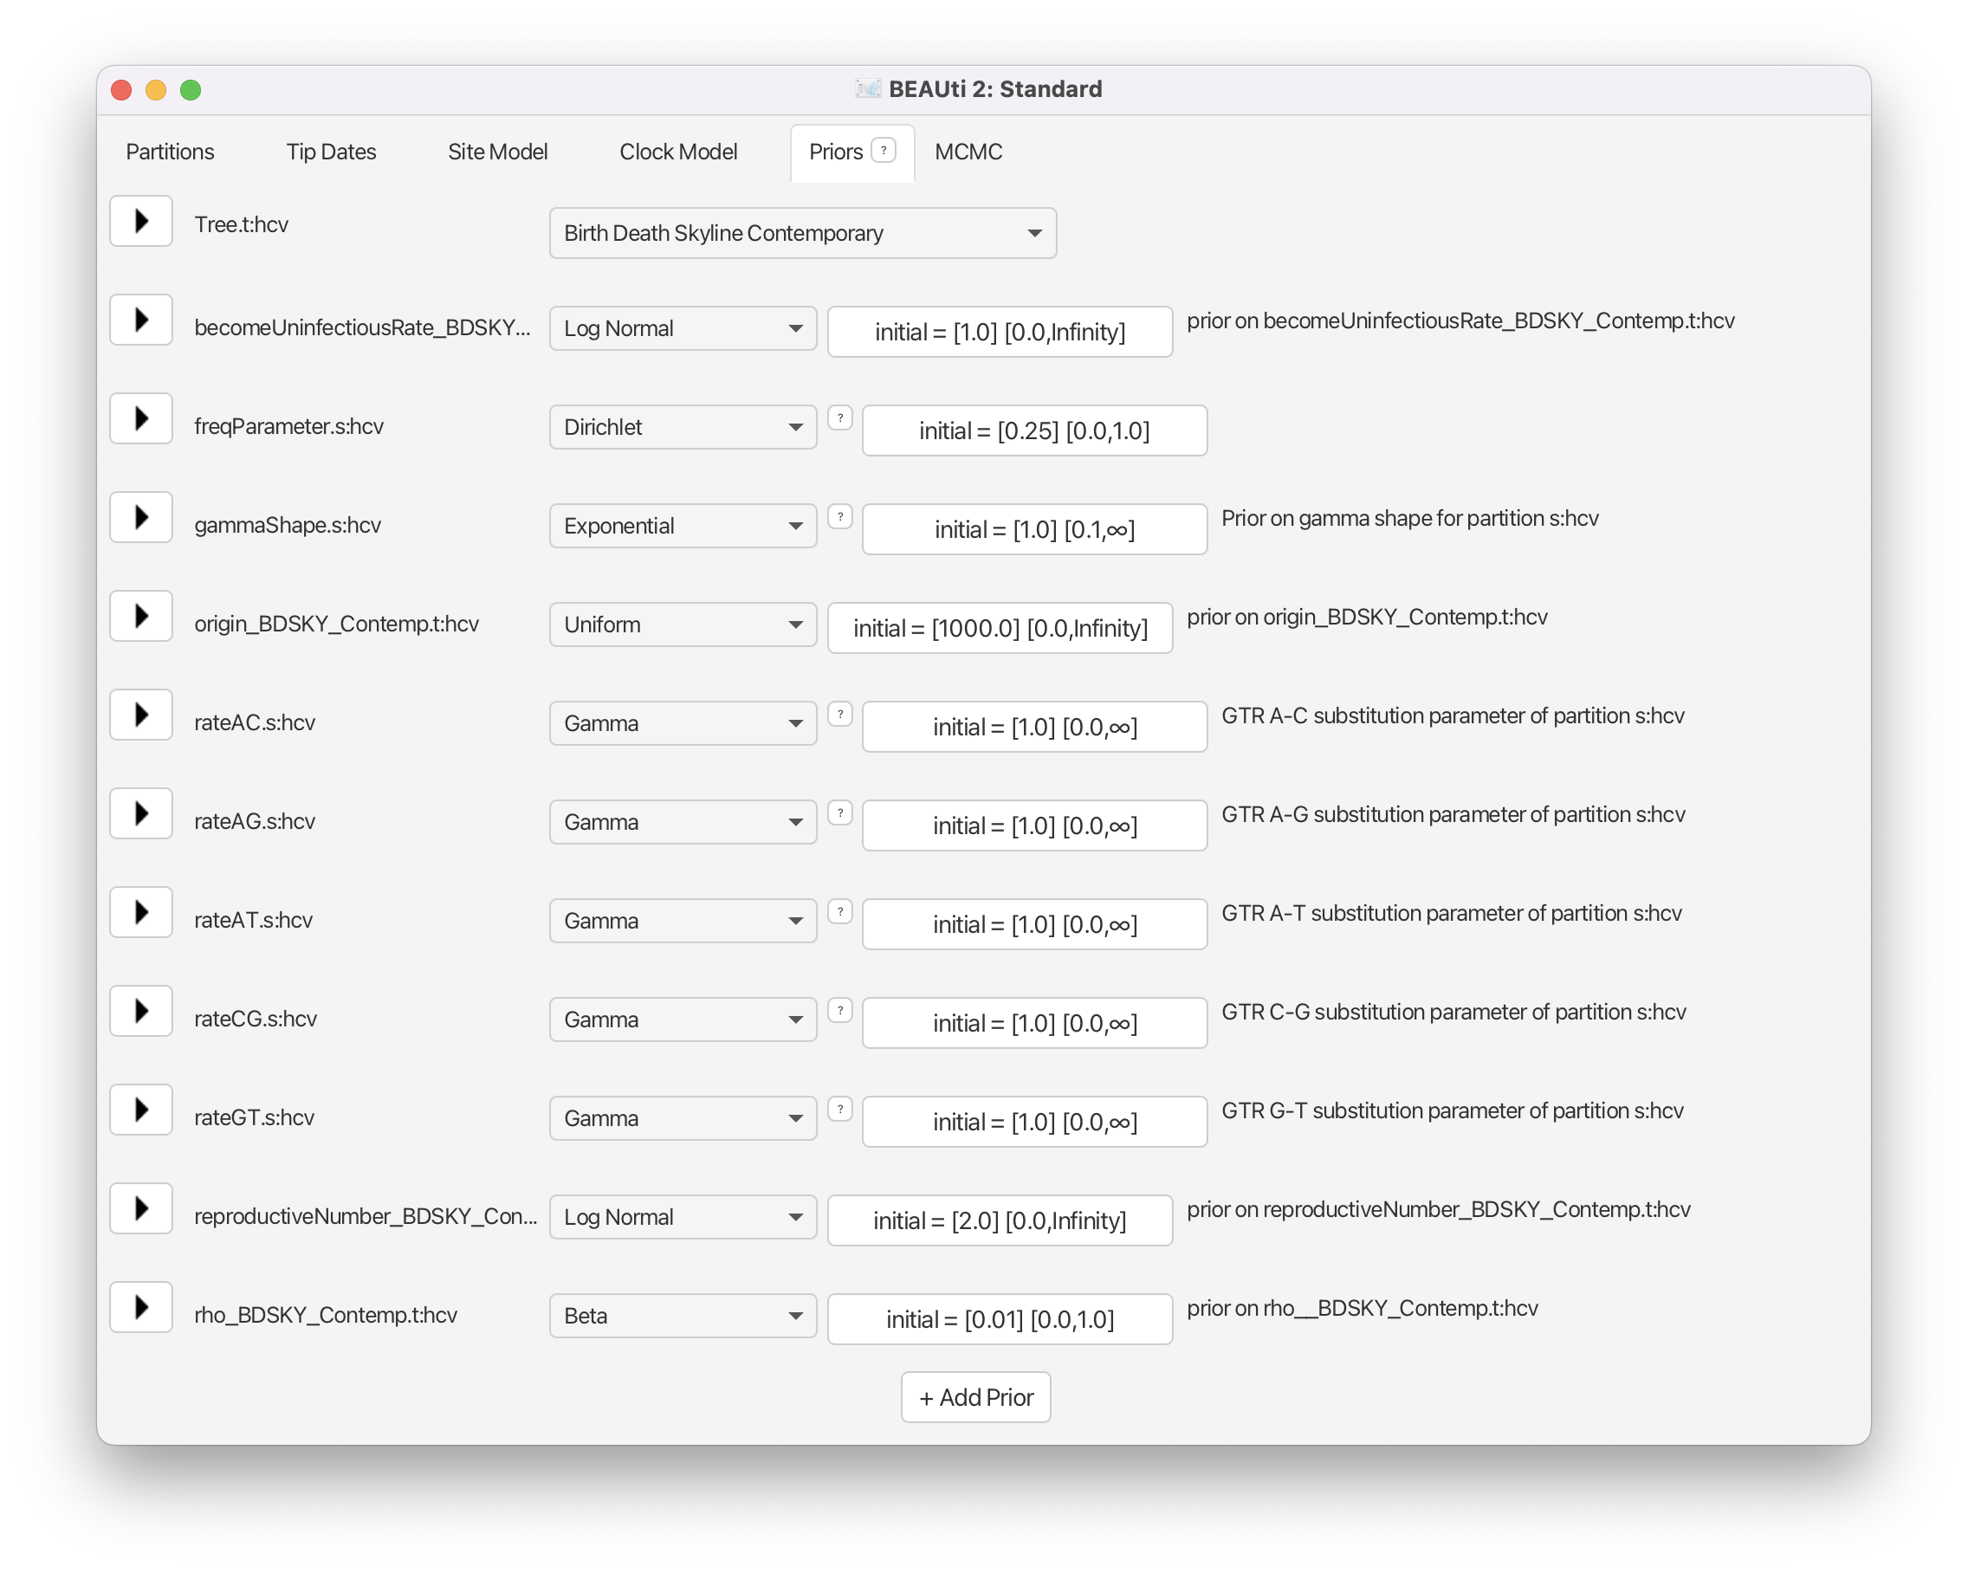Open the Beta distribution dropdown for rho
This screenshot has width=1968, height=1573.
click(x=682, y=1316)
